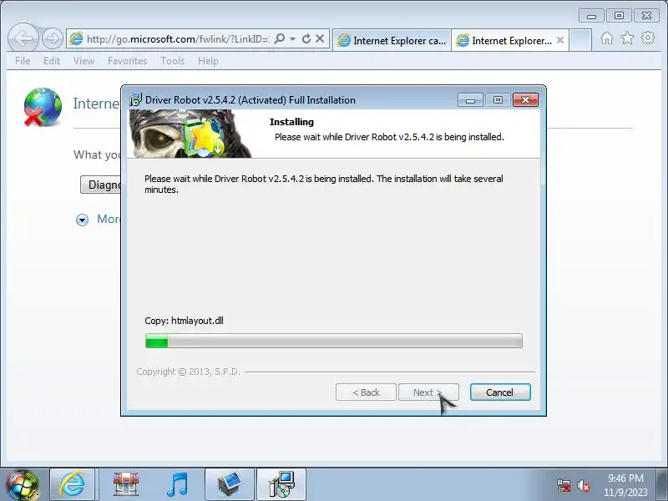Open a new tab in Internet Explorer

click(x=580, y=40)
